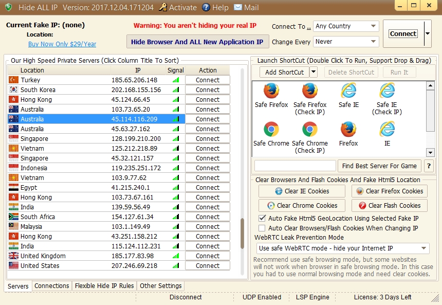This screenshot has height=305, width=442.
Task: Select the Singapore 128.199.210.200 row
Action: [97, 139]
